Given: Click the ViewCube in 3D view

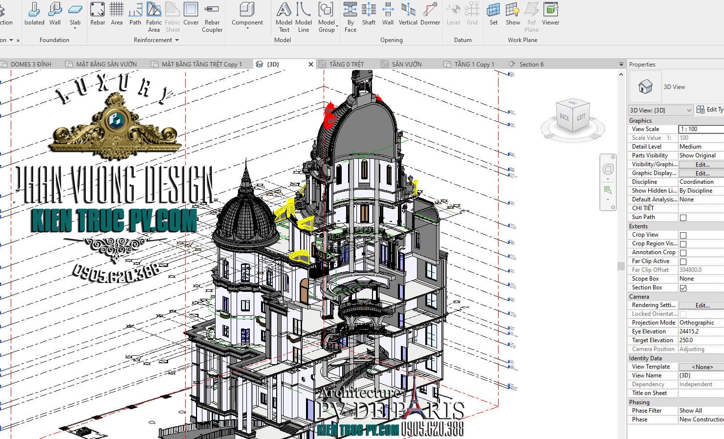Looking at the screenshot, I should (x=573, y=116).
